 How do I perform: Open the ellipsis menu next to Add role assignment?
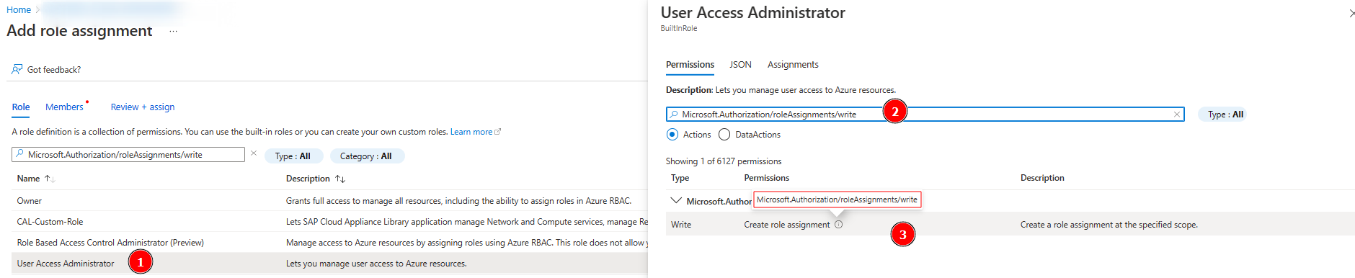173,31
